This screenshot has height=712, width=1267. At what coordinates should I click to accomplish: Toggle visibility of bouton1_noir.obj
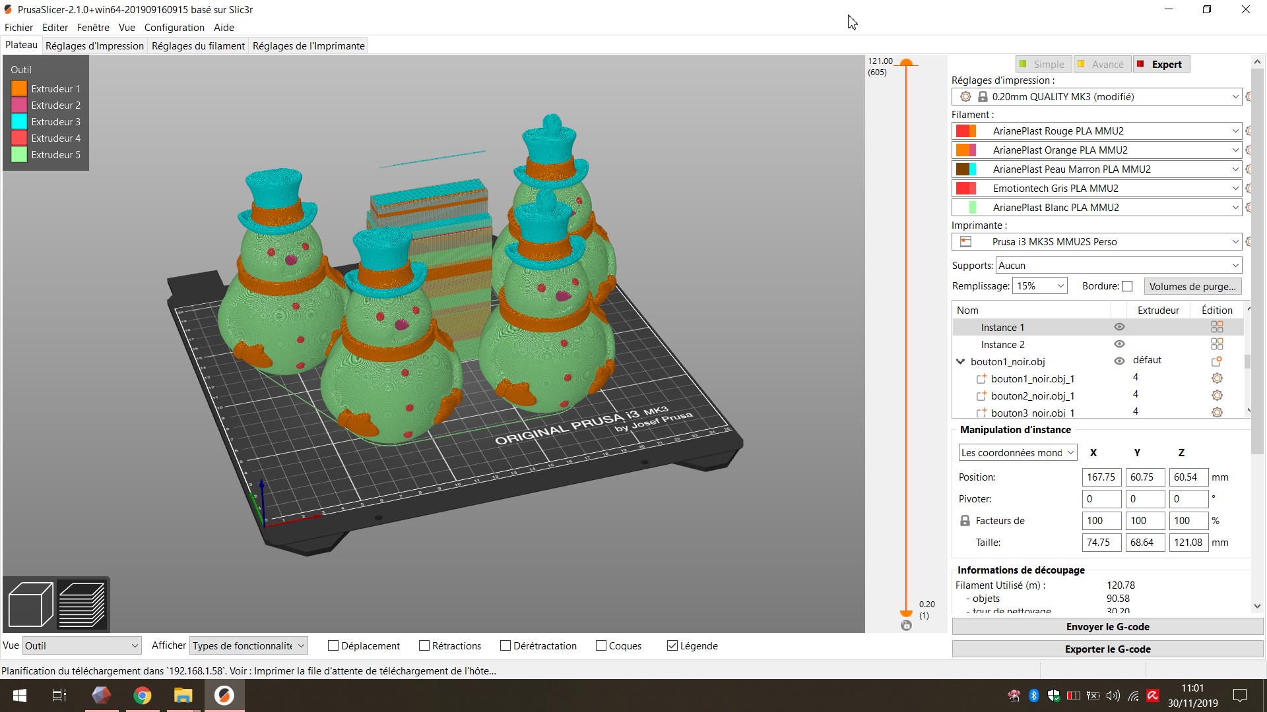(1119, 361)
